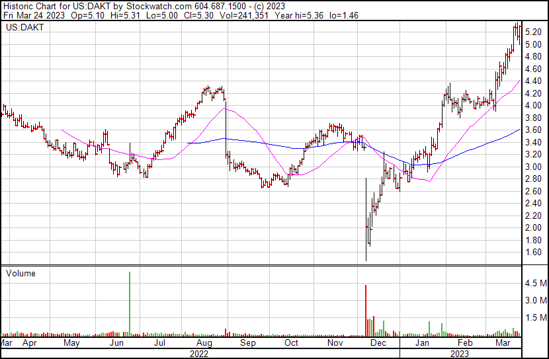Click the Dec month label on the time axis
Screen dimensions: 549x359
[x=378, y=343]
